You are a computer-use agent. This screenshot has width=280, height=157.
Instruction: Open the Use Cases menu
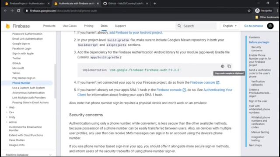(70, 26)
